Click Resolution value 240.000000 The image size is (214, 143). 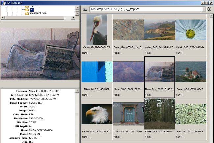(x=36, y=119)
